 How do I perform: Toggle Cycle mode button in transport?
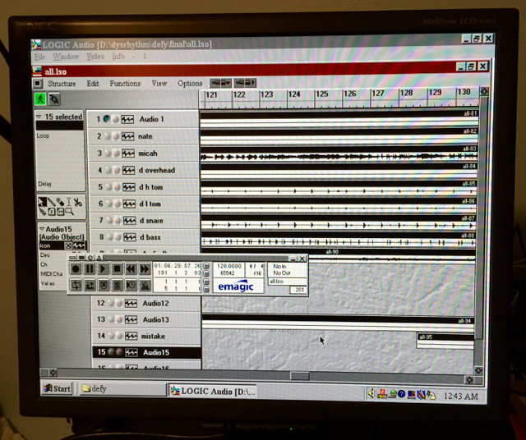[76, 285]
